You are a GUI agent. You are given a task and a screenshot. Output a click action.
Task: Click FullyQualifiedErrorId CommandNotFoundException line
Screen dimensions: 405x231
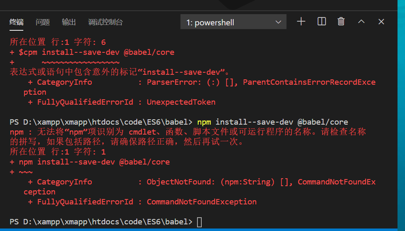pos(142,202)
